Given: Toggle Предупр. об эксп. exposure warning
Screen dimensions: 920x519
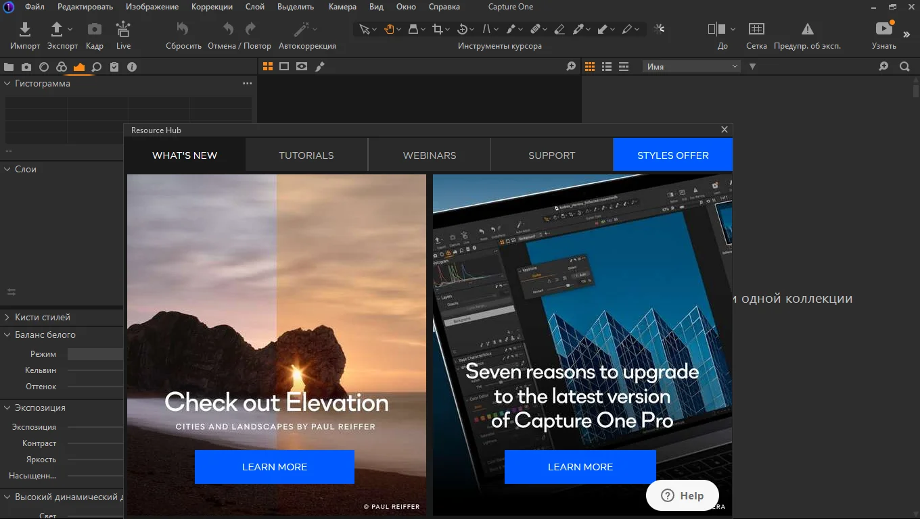Looking at the screenshot, I should tap(807, 29).
